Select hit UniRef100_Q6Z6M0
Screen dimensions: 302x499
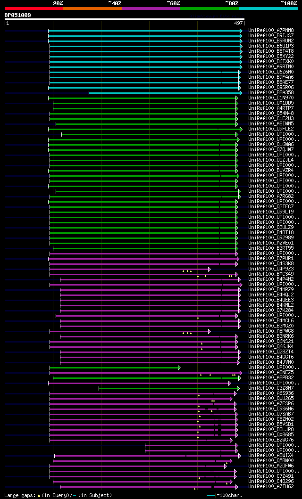click(271, 72)
